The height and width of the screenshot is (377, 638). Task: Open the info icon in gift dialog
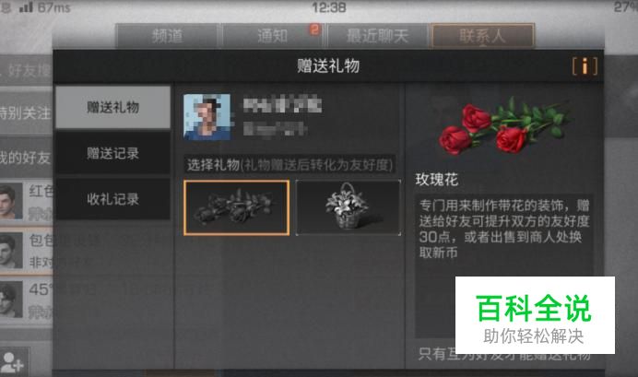tap(585, 66)
